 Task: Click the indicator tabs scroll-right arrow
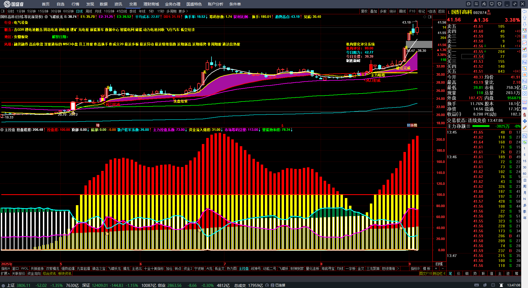(x=398, y=269)
